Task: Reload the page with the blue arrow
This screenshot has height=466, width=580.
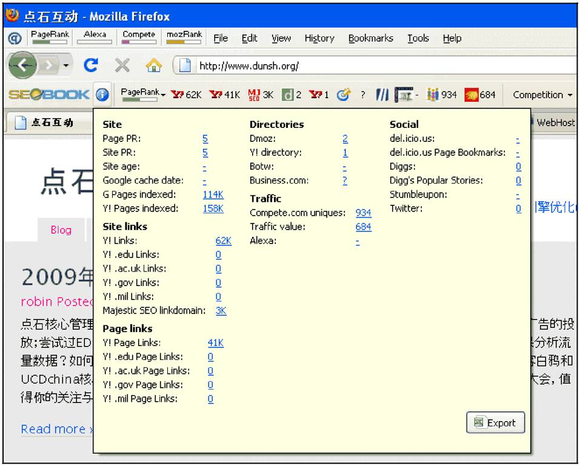Action: tap(91, 65)
